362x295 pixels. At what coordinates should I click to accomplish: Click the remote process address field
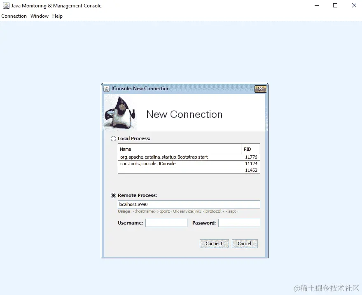[x=189, y=204]
